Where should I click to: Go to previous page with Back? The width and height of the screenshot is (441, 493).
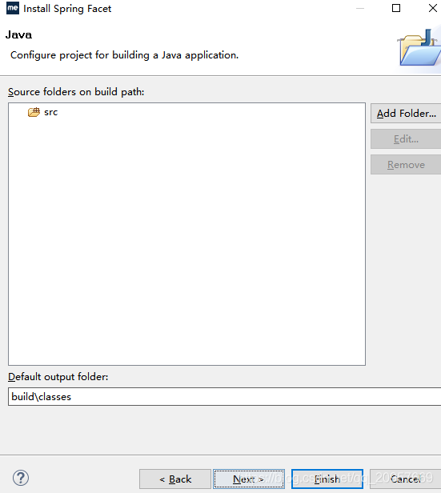[x=175, y=479]
